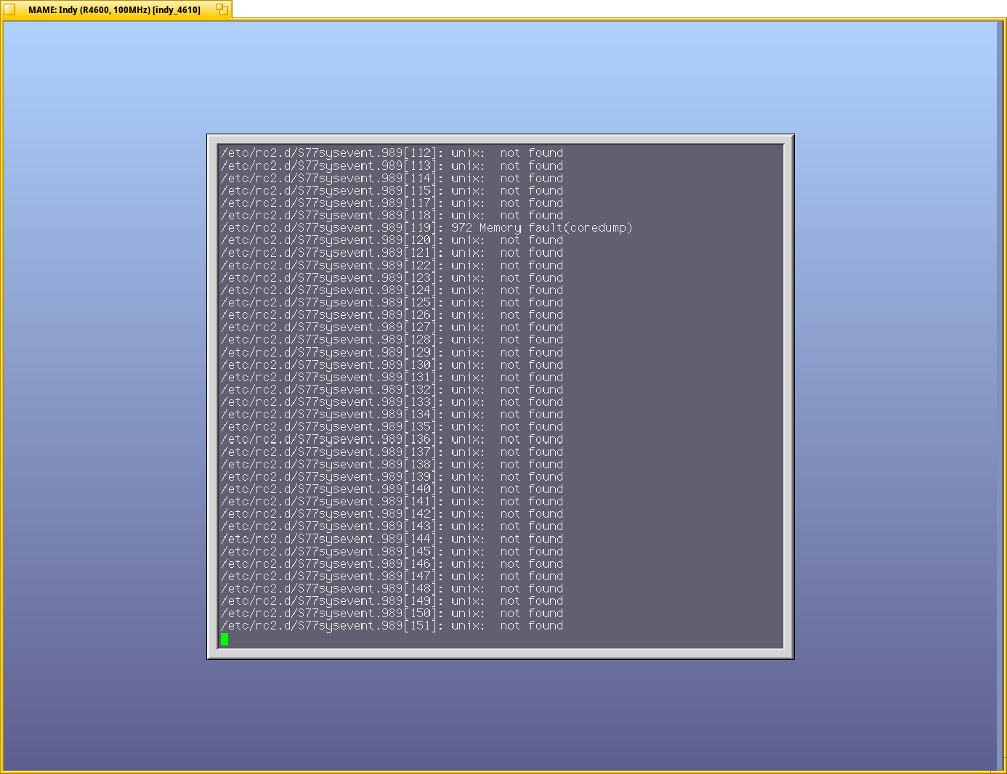Click the window menu icon left of MAME title
Viewport: 1007px width, 774px height.
tap(9, 9)
